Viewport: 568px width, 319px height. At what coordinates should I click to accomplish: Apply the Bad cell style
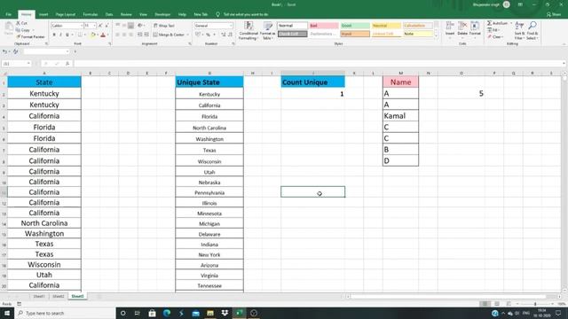(x=323, y=26)
